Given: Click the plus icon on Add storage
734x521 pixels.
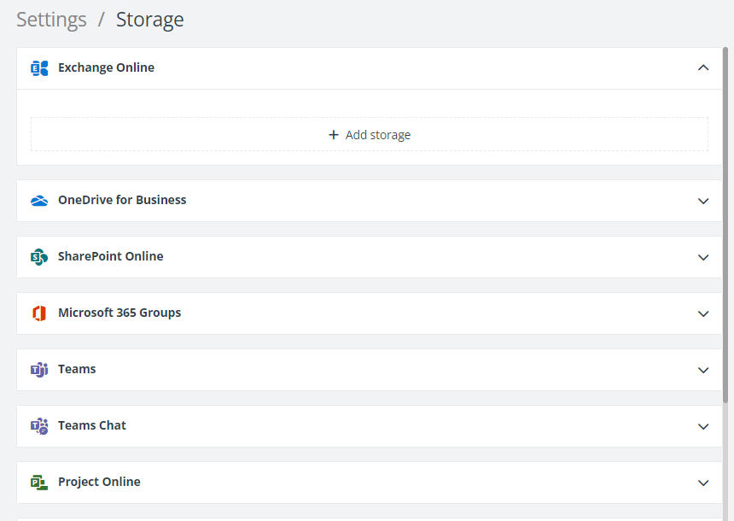Looking at the screenshot, I should [x=333, y=134].
